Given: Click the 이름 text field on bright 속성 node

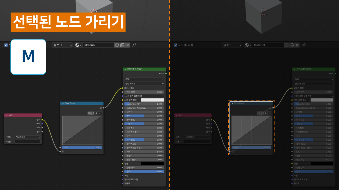Looking at the screenshot, I should pos(28,142).
